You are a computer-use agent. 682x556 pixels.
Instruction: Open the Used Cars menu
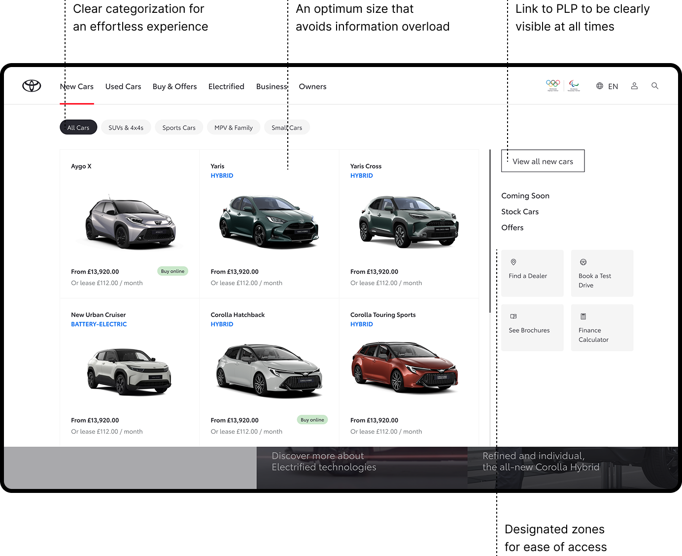pyautogui.click(x=123, y=86)
